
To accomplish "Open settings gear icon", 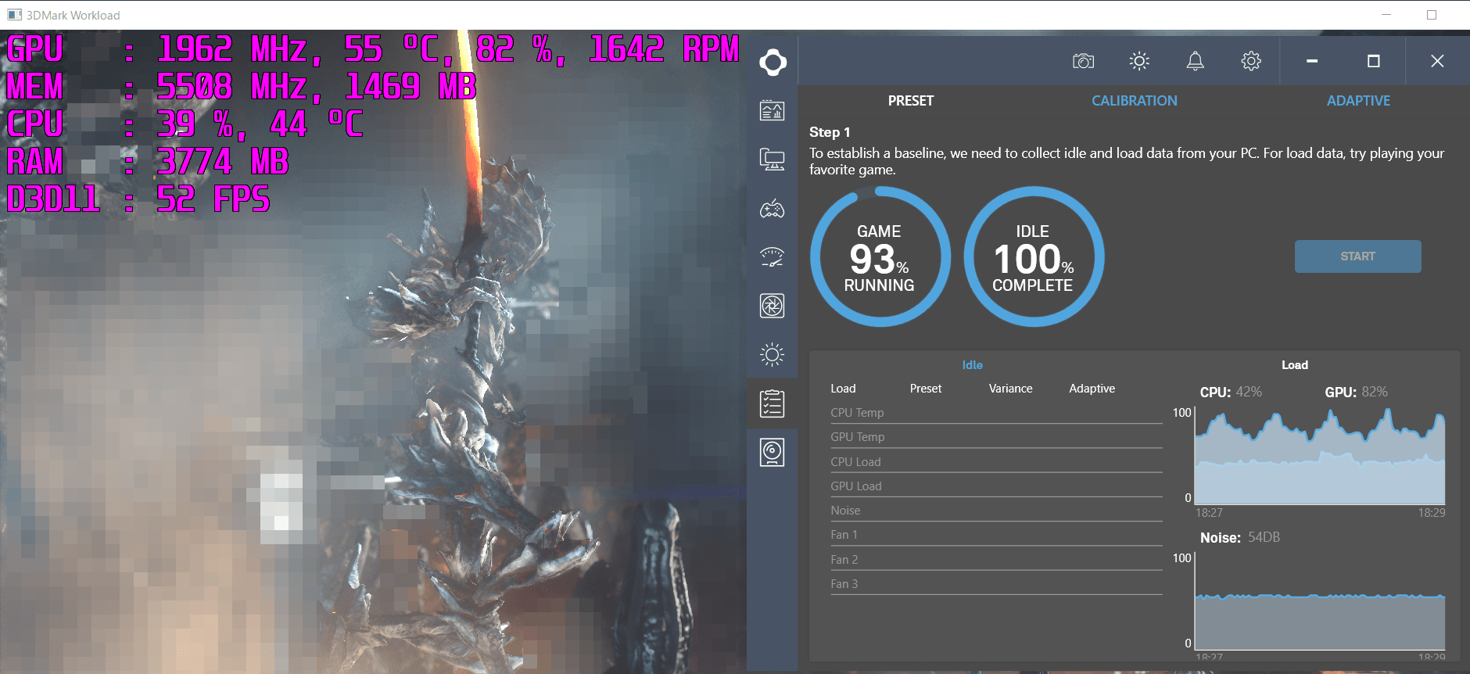I will (1251, 61).
